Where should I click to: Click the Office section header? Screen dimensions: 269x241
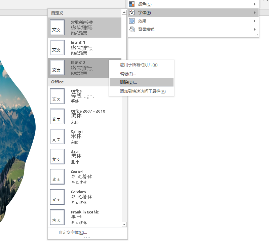[x=78, y=82]
